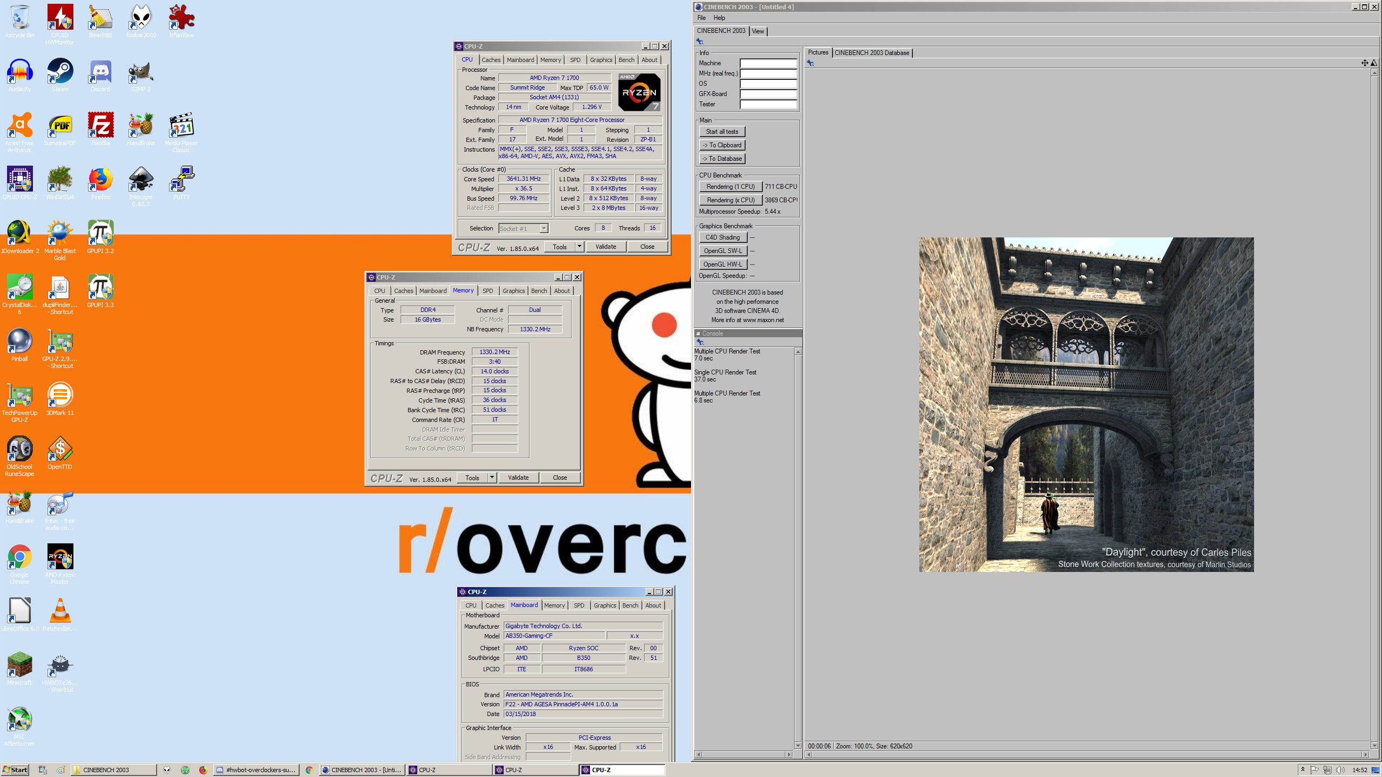Open Bench tab in top CPU-Z window

pos(626,60)
